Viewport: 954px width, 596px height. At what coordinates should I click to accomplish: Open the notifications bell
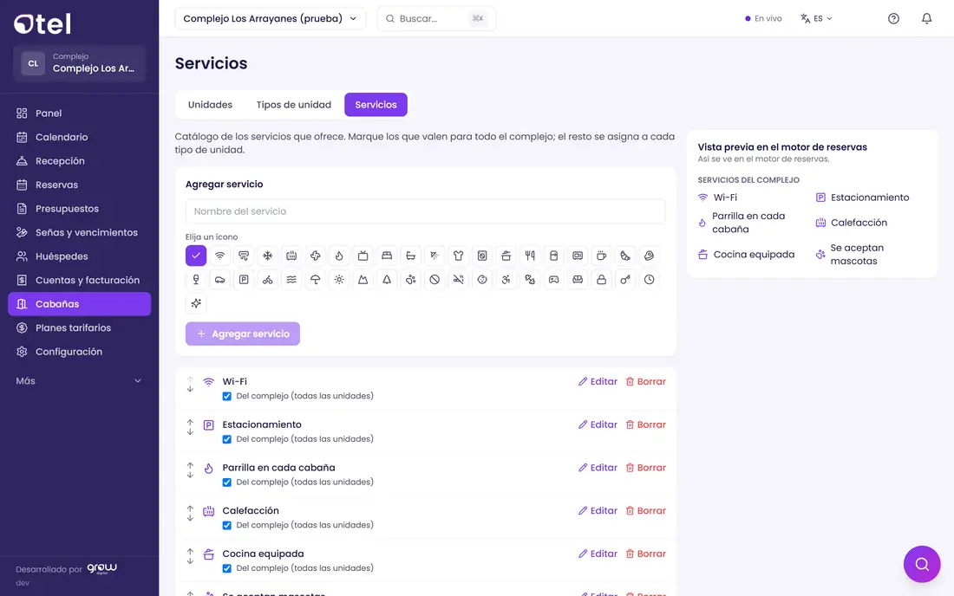(x=926, y=18)
